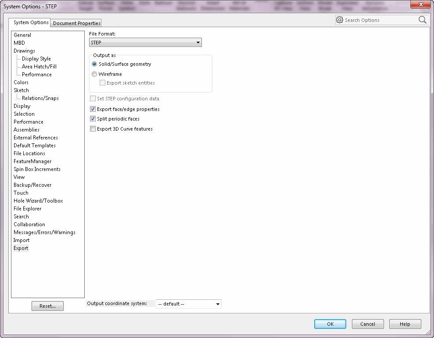Click the gear icon in Search Options
This screenshot has width=434, height=338.
339,20
